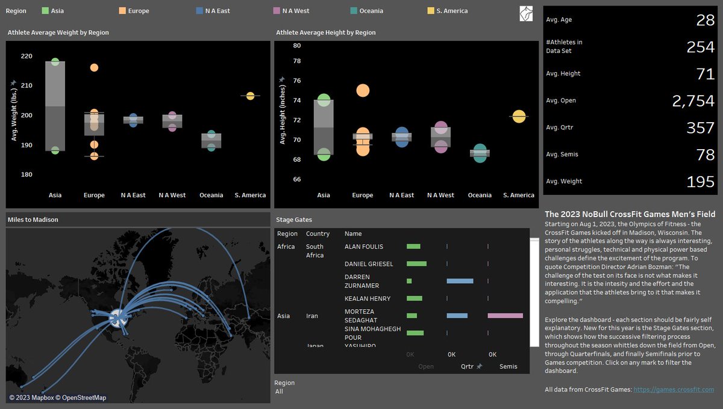Select the Africa region label in Stage Gates
The width and height of the screenshot is (723, 409).
287,247
